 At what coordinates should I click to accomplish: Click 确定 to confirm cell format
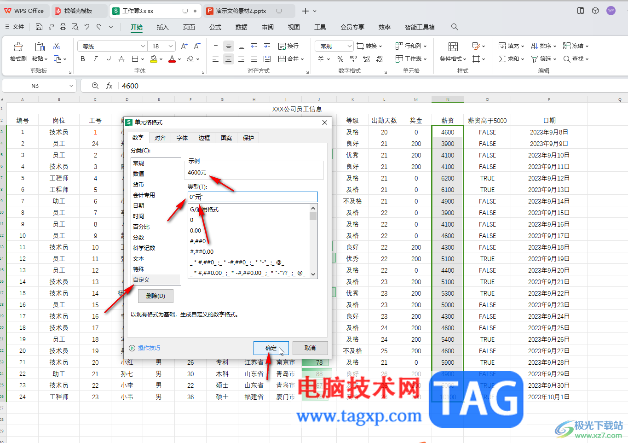point(271,348)
